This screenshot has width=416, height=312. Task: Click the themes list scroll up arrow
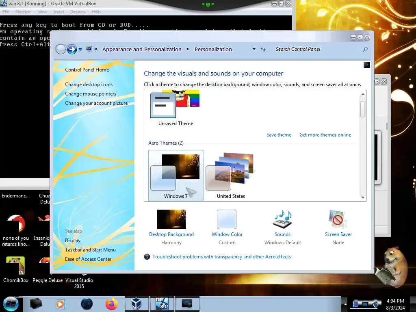click(363, 94)
